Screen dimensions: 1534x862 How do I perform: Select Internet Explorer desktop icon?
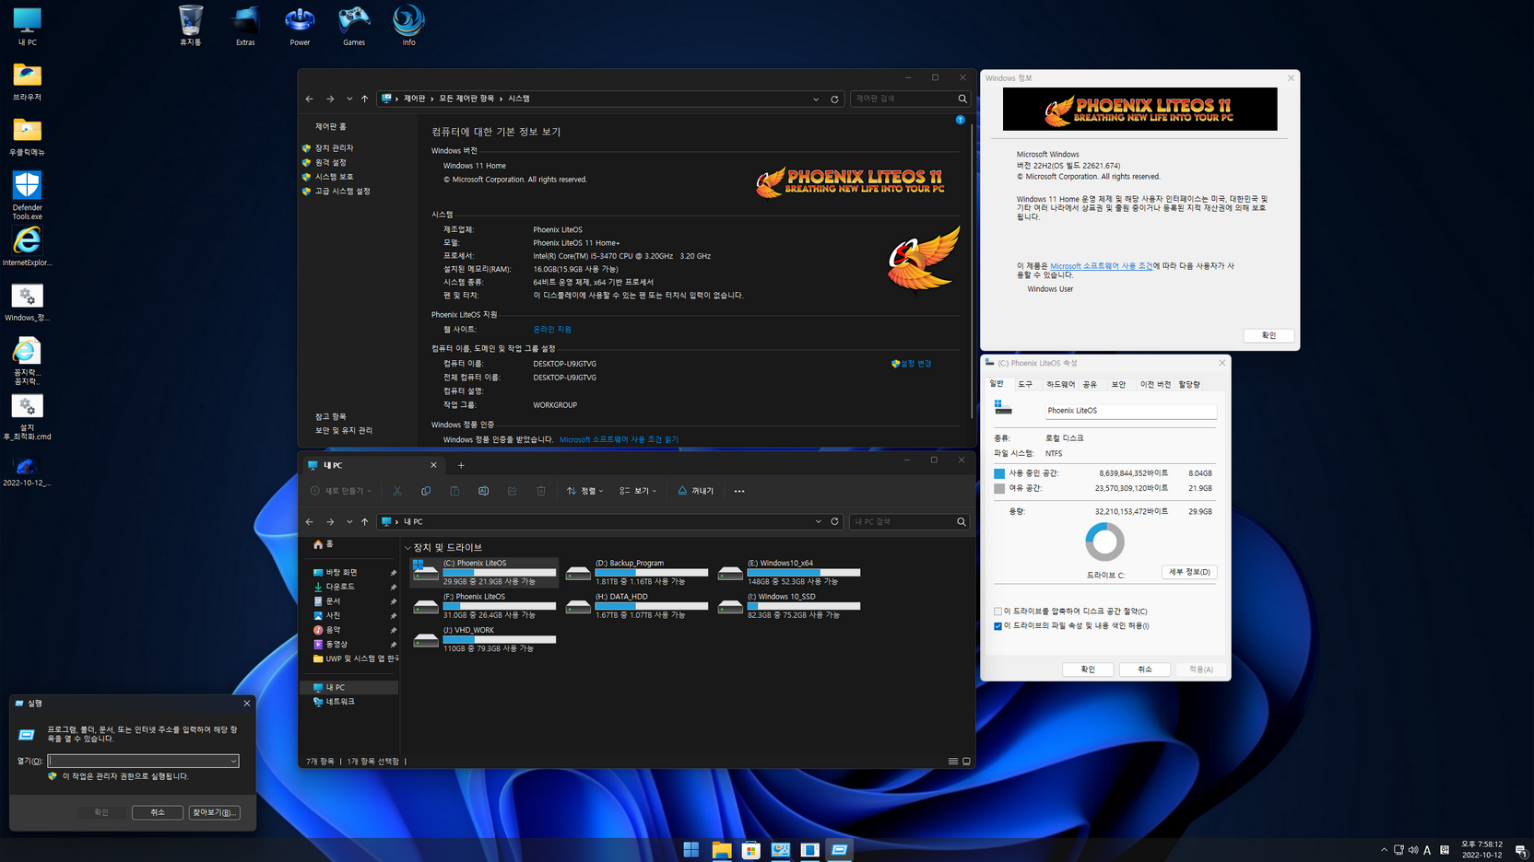click(x=27, y=246)
